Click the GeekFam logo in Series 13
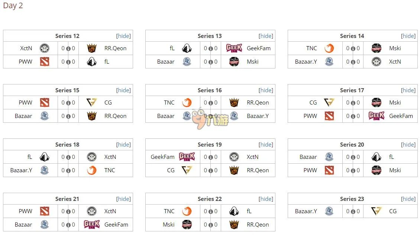Image resolution: width=420 pixels, height=237 pixels. click(234, 48)
